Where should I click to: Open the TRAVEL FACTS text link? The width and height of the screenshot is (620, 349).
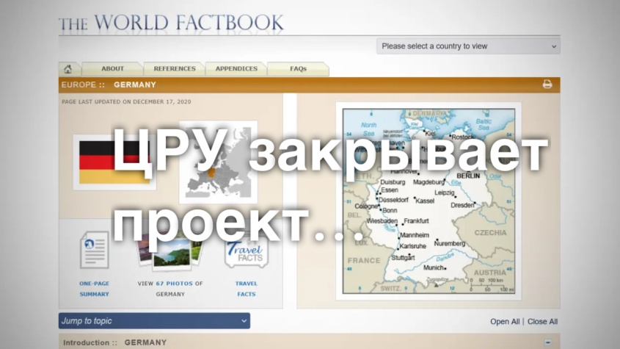point(247,289)
